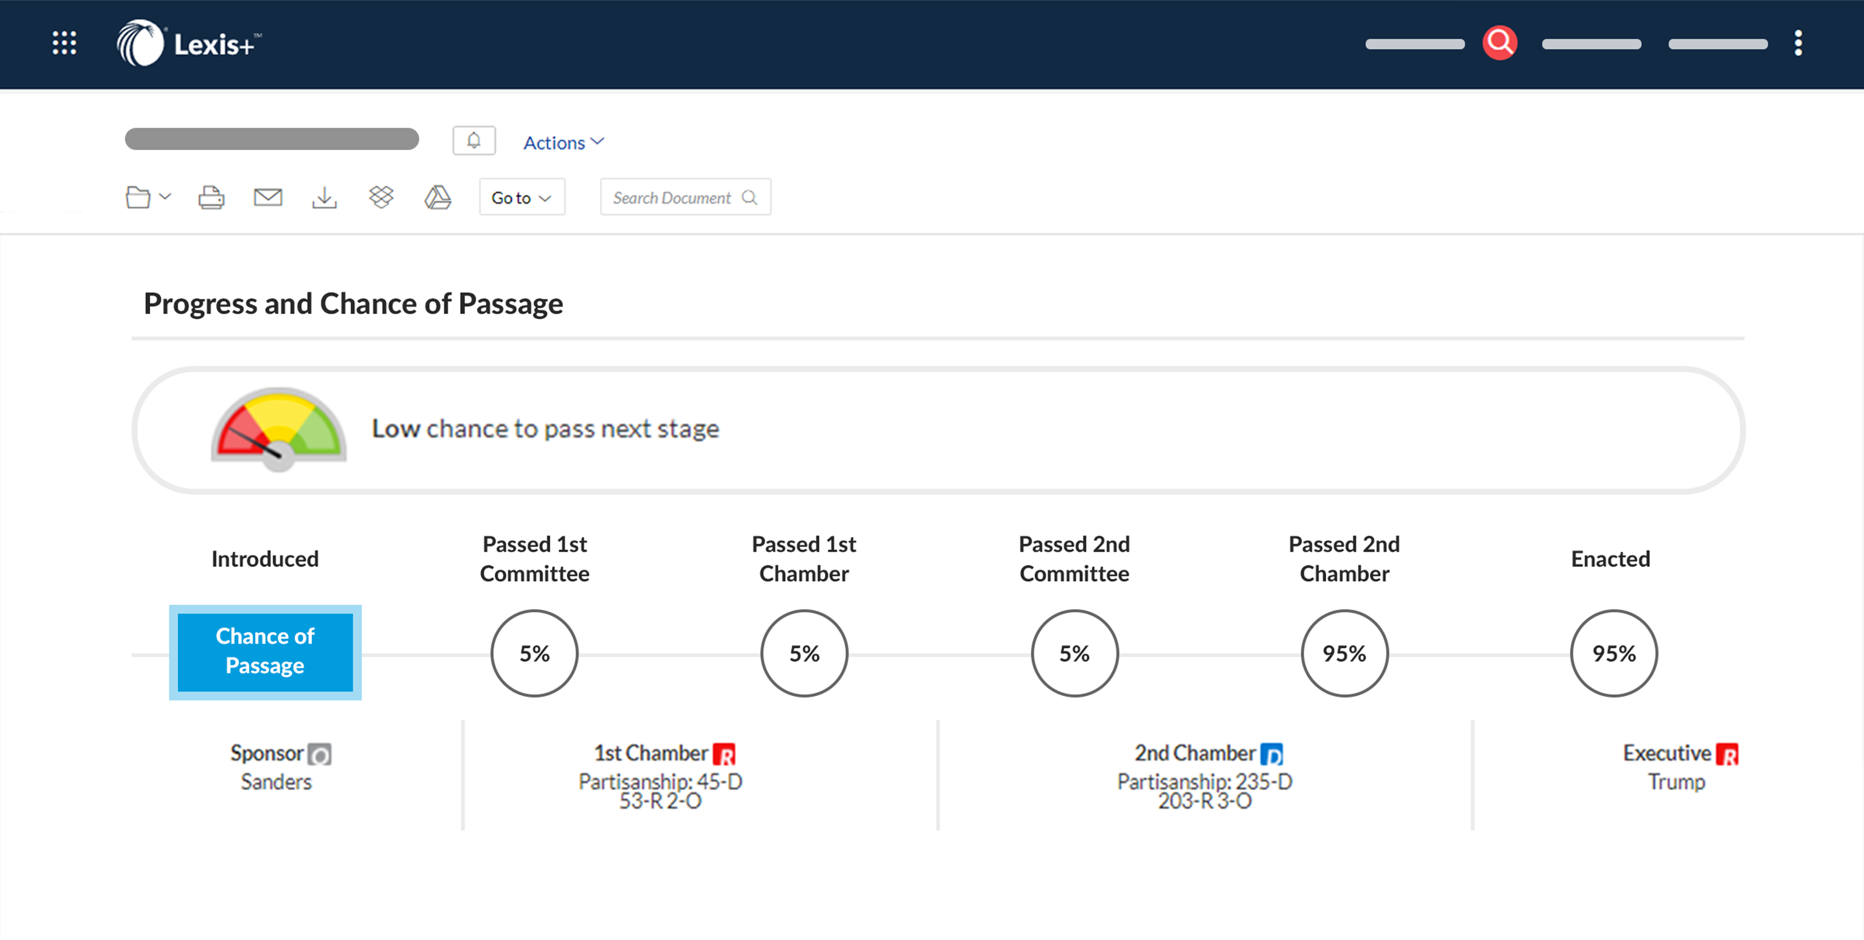Screen dimensions: 1864x940
Task: Click the first header link left of search icon
Action: click(1415, 44)
